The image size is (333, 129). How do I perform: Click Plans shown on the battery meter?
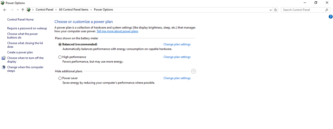77,38
